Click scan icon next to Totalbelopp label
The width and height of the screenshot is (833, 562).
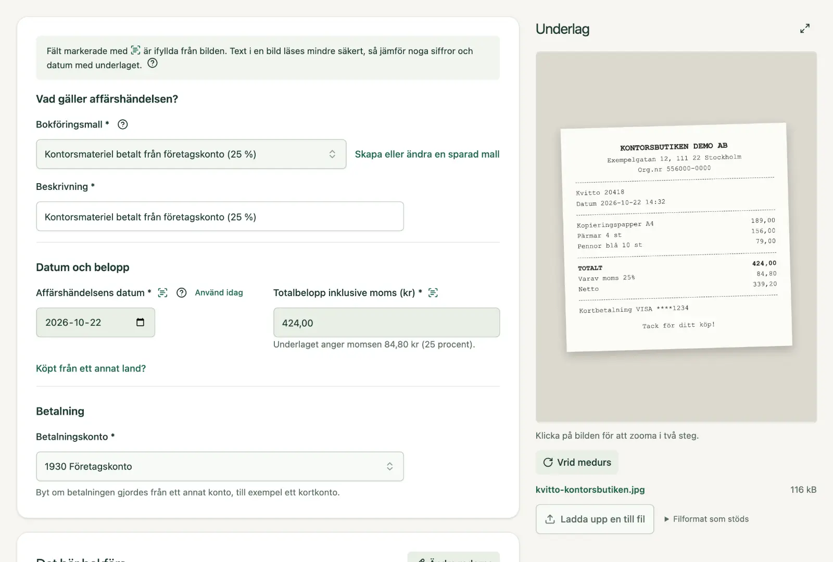[x=433, y=293]
